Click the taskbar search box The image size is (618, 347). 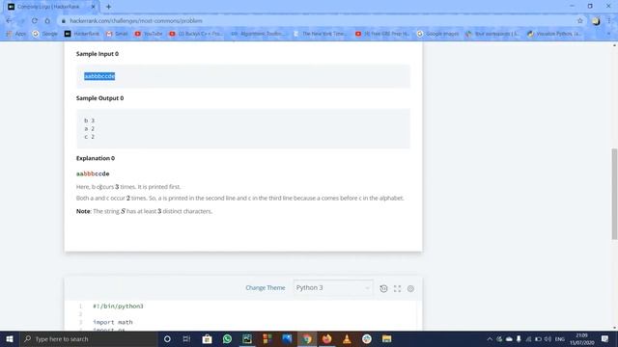coord(88,338)
